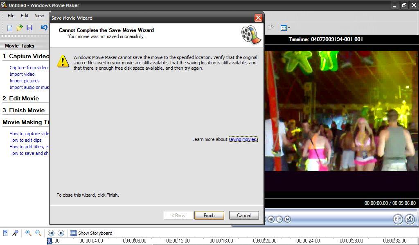419x245 pixels.
Task: Minimize the Windows Movie Maker window
Action: tap(395, 5)
